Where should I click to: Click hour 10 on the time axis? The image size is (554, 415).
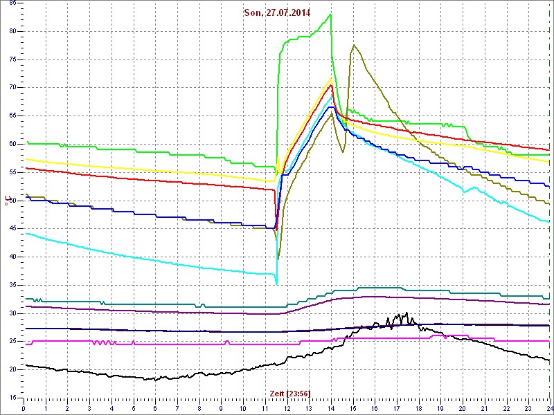tap(243, 407)
